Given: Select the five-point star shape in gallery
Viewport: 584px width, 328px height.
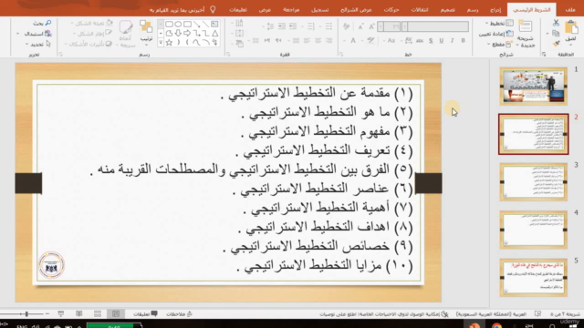Looking at the screenshot, I should pos(169,43).
